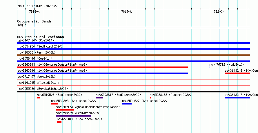Click the chr18:78178142..78203273 region label

click(x=38, y=6)
